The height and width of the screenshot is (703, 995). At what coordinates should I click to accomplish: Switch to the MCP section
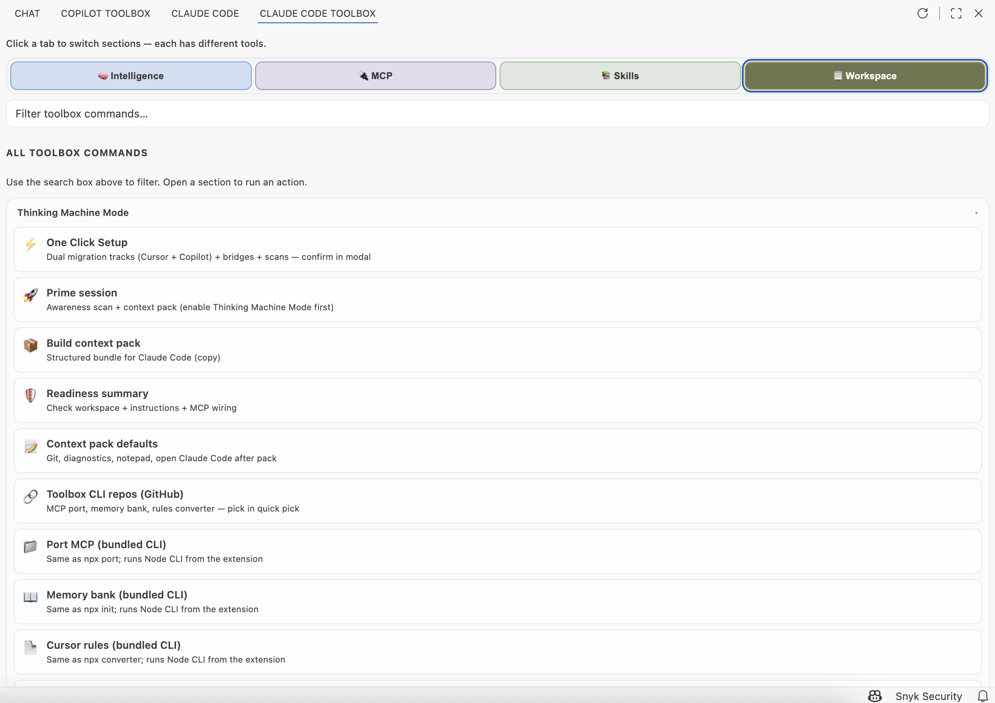coord(375,76)
